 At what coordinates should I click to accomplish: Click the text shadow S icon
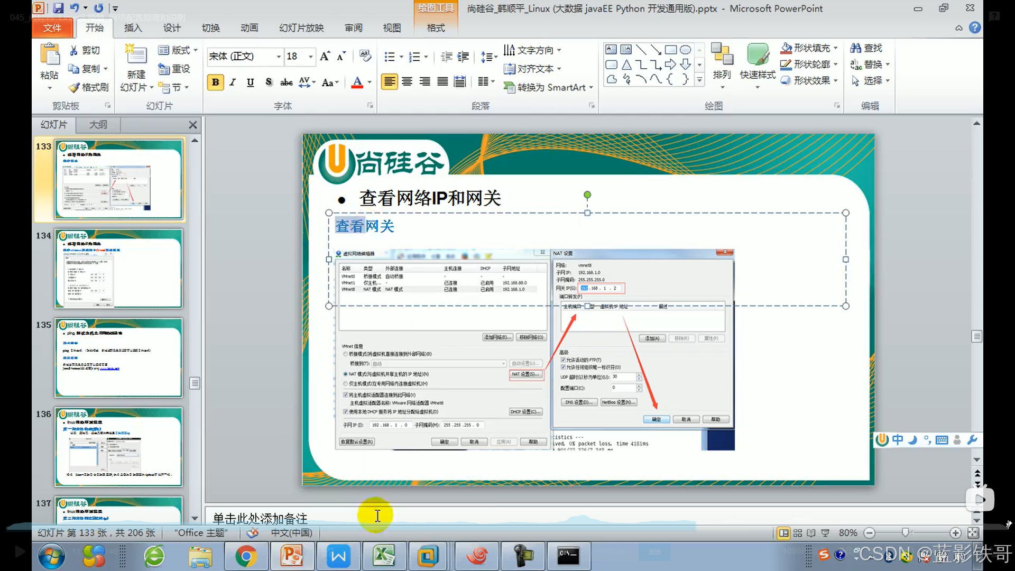[269, 82]
